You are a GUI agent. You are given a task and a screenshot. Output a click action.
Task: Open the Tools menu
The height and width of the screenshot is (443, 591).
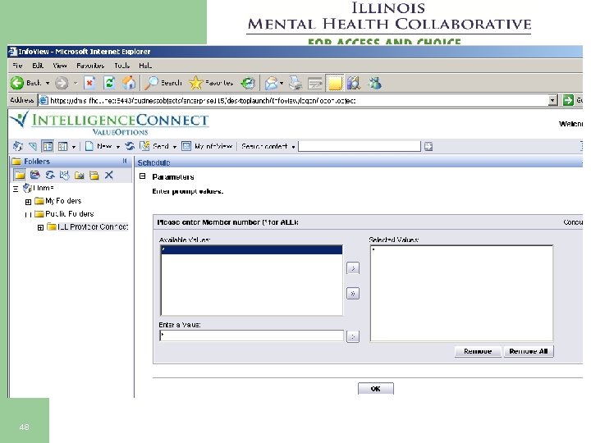(121, 66)
